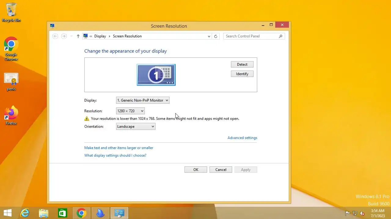Image resolution: width=391 pixels, height=219 pixels.
Task: Open Make text and other items larger link
Action: 119,148
